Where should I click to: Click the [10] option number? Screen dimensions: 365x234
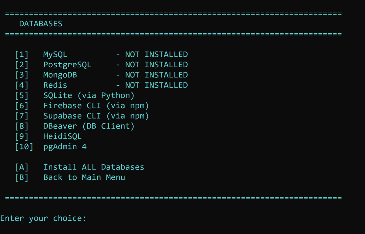tap(24, 147)
